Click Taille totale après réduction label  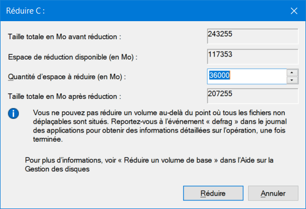(x=64, y=97)
